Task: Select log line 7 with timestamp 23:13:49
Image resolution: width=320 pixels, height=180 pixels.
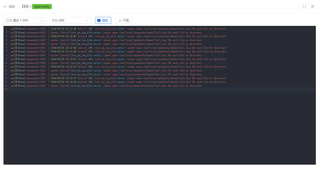Action: [118, 51]
